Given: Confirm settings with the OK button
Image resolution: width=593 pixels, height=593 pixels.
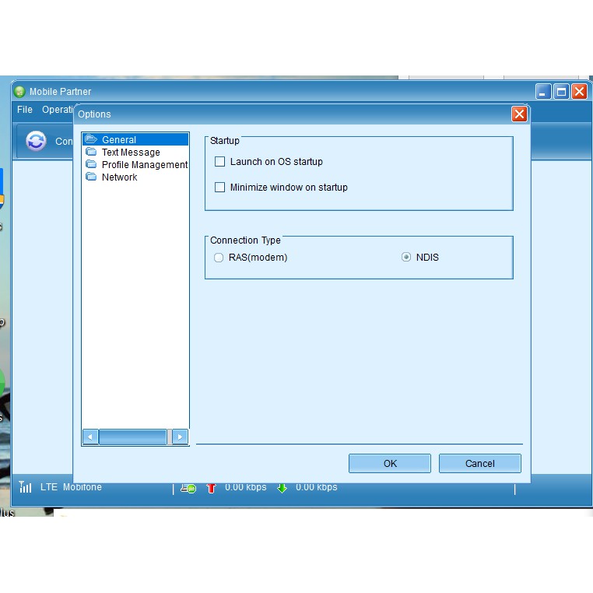Looking at the screenshot, I should coord(390,464).
